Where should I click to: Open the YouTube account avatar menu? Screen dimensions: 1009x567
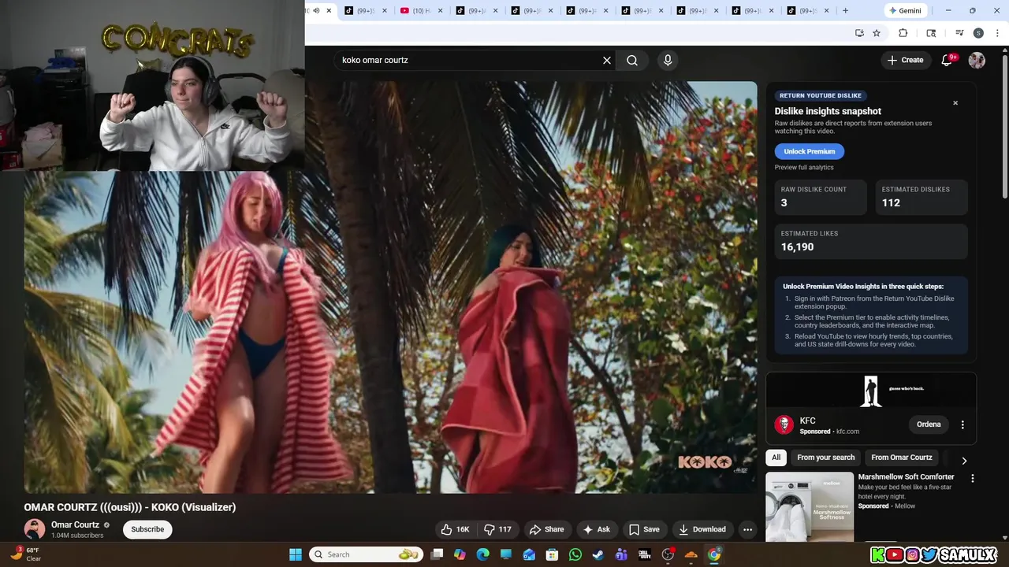(977, 60)
